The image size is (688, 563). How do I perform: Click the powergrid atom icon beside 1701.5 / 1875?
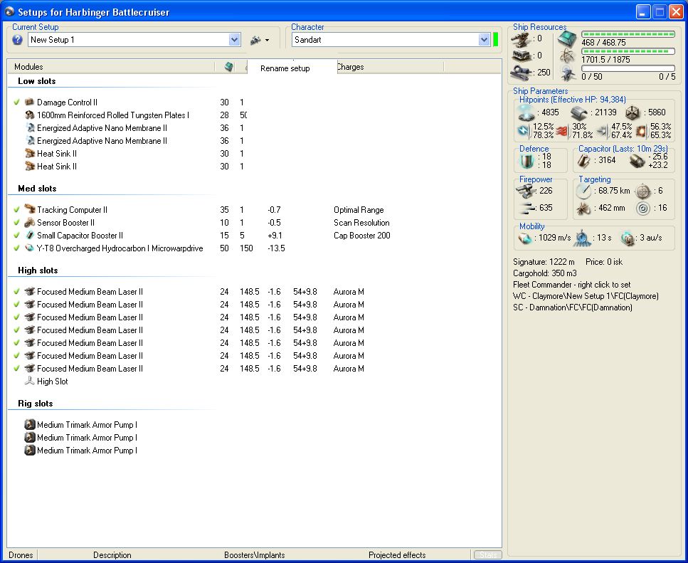tap(567, 56)
